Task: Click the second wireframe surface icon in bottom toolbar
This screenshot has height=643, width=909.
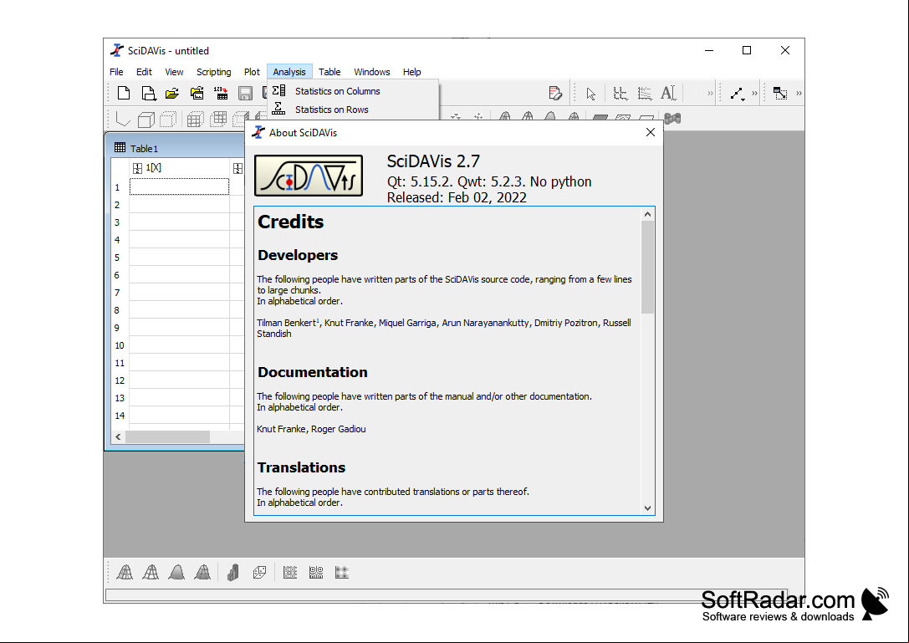Action: tap(151, 573)
